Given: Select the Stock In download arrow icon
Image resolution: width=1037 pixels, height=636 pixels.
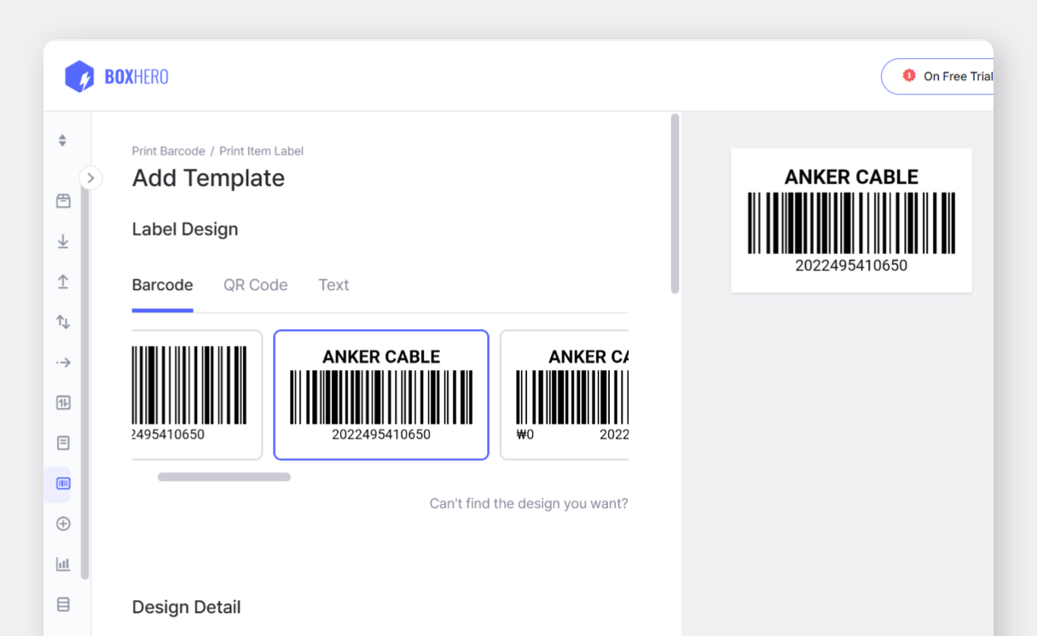Looking at the screenshot, I should (63, 242).
